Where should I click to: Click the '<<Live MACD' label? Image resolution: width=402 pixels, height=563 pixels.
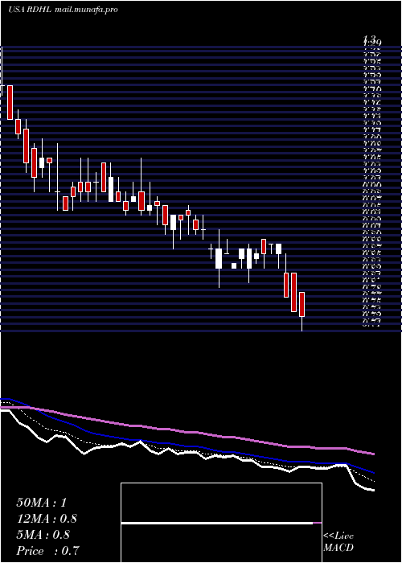338,542
